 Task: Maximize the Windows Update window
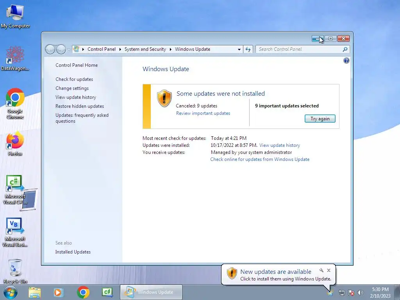[x=330, y=39]
